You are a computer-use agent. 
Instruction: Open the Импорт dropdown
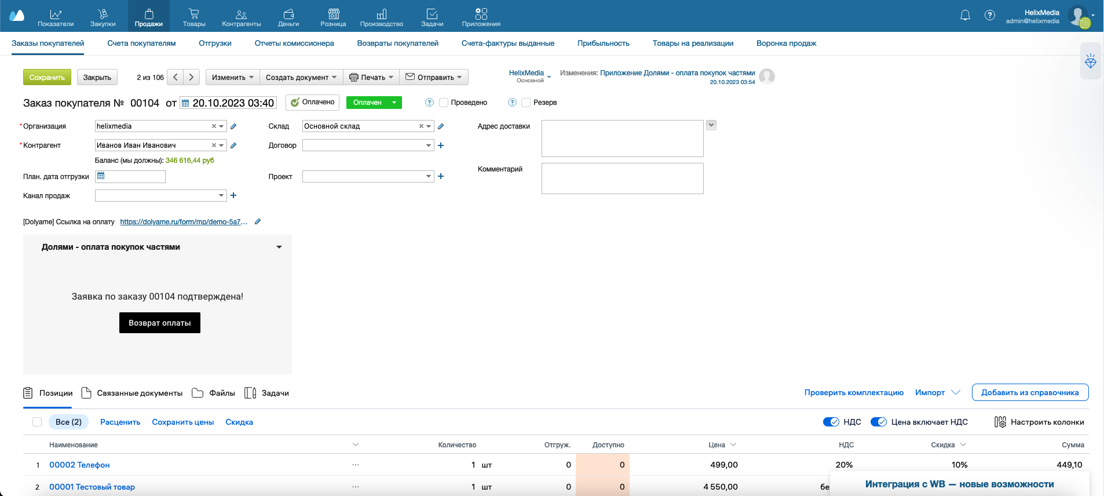tap(938, 392)
